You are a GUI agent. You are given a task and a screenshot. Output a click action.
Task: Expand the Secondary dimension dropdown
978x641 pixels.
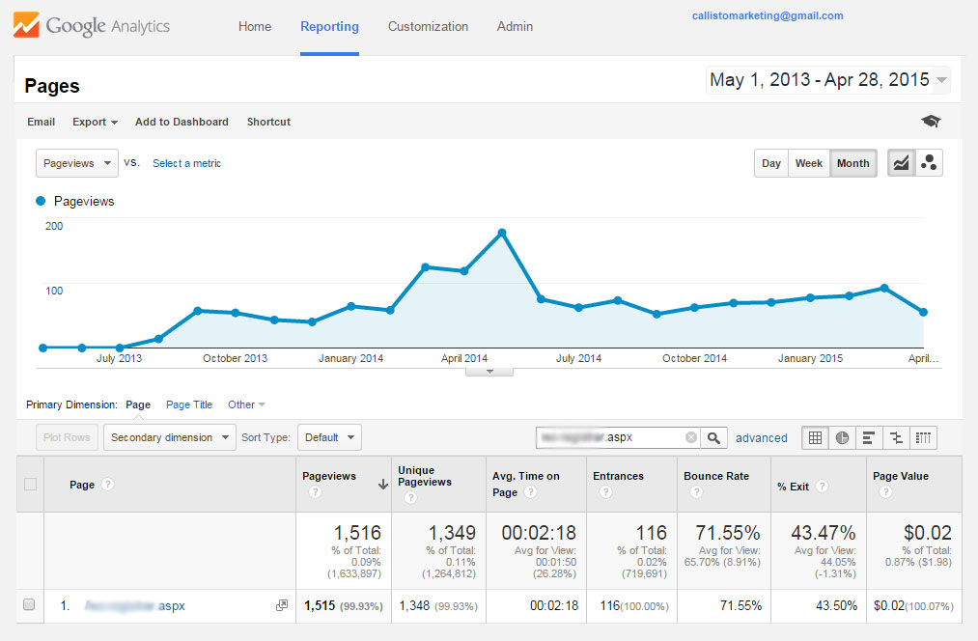click(169, 437)
